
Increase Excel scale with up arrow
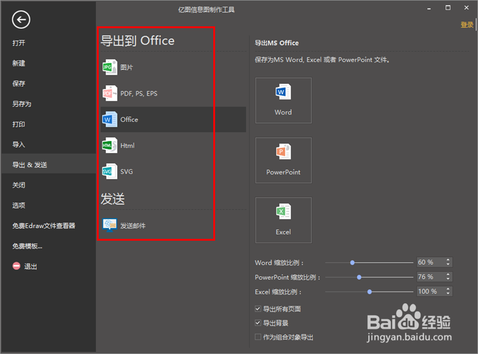point(448,289)
